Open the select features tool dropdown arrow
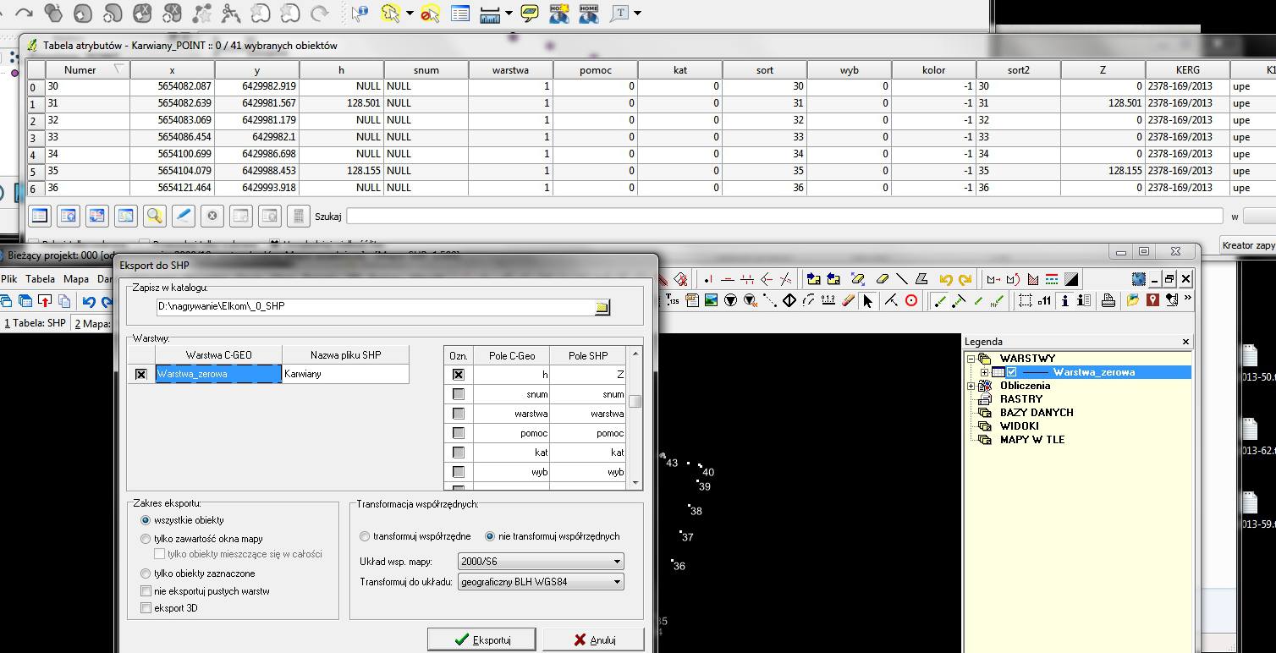The width and height of the screenshot is (1276, 653). click(410, 14)
